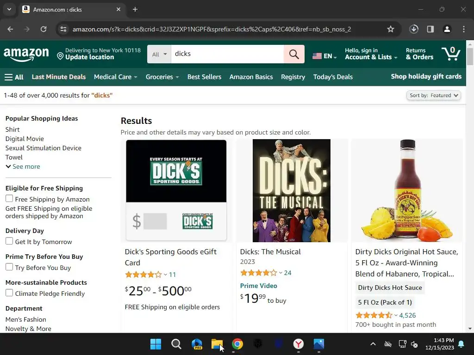Open Amazon Basics

click(x=251, y=77)
